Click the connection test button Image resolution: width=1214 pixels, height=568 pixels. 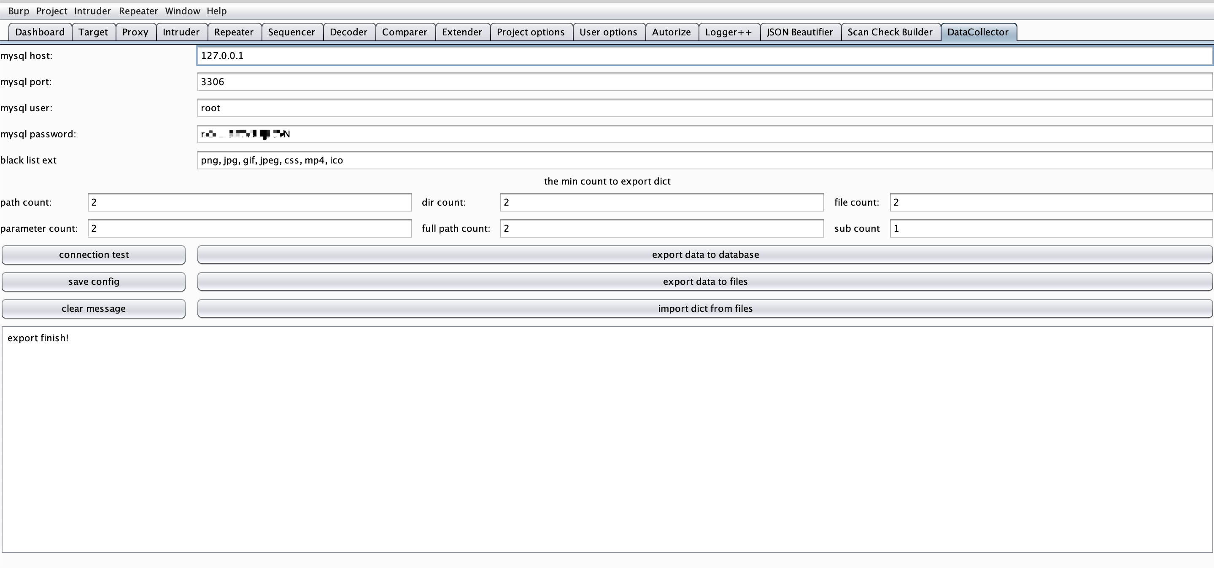(x=93, y=255)
